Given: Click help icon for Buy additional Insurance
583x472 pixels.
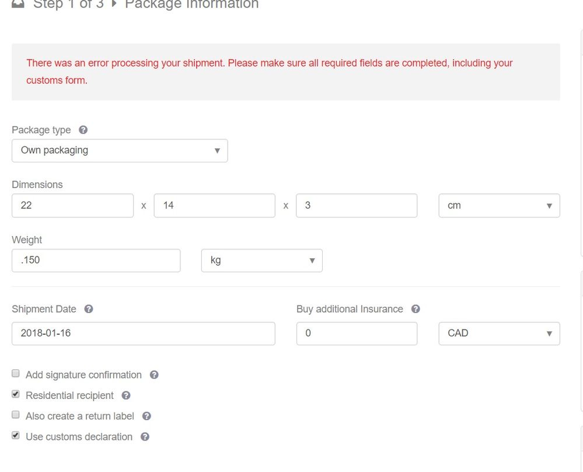Looking at the screenshot, I should pos(416,309).
